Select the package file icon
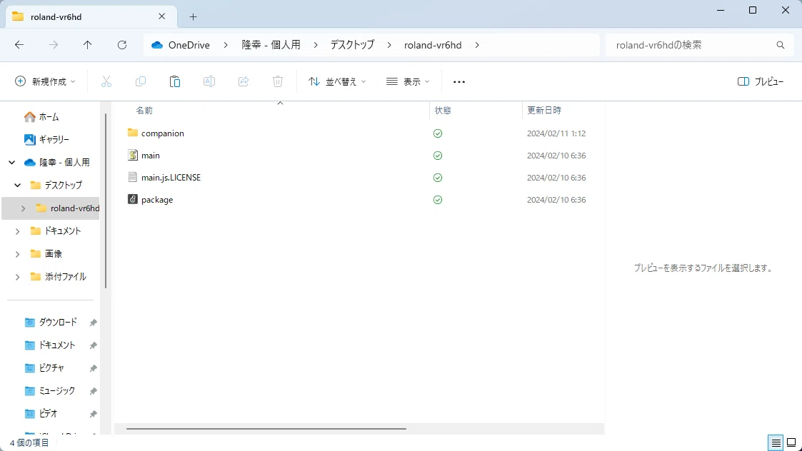The height and width of the screenshot is (451, 802). point(132,199)
